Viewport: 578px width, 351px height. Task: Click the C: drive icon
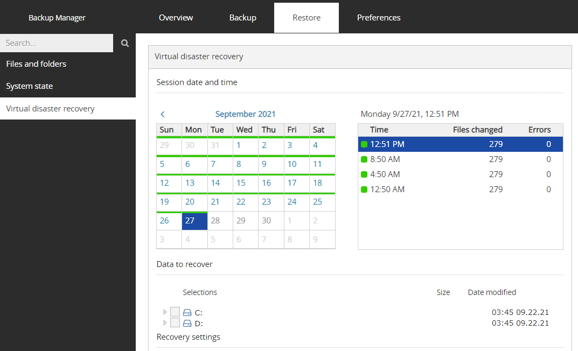point(187,312)
